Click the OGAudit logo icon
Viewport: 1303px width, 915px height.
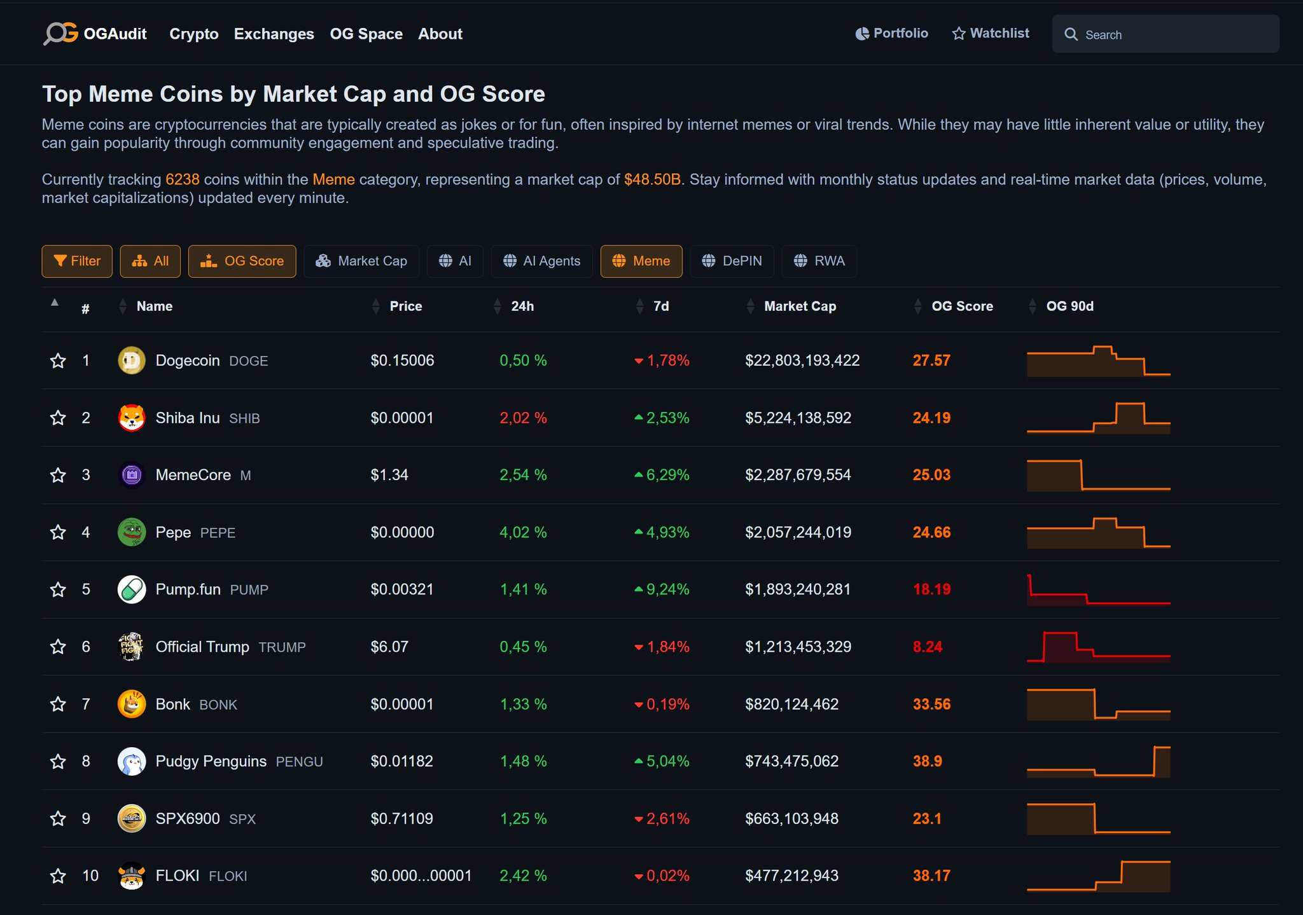[x=60, y=33]
